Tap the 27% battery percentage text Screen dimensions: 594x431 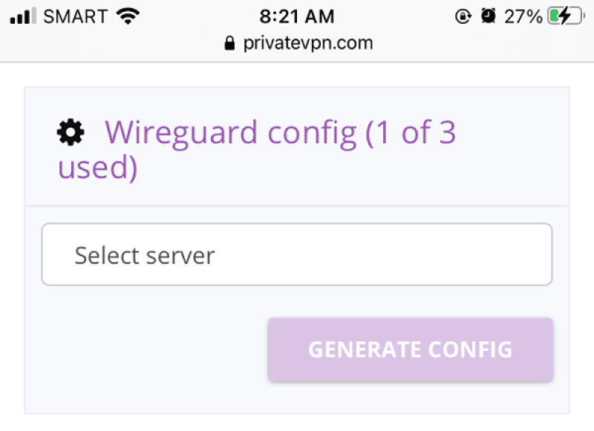(x=523, y=16)
